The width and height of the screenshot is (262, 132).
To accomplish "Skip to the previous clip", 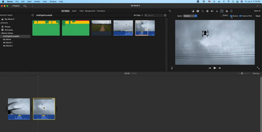I will point(210,68).
